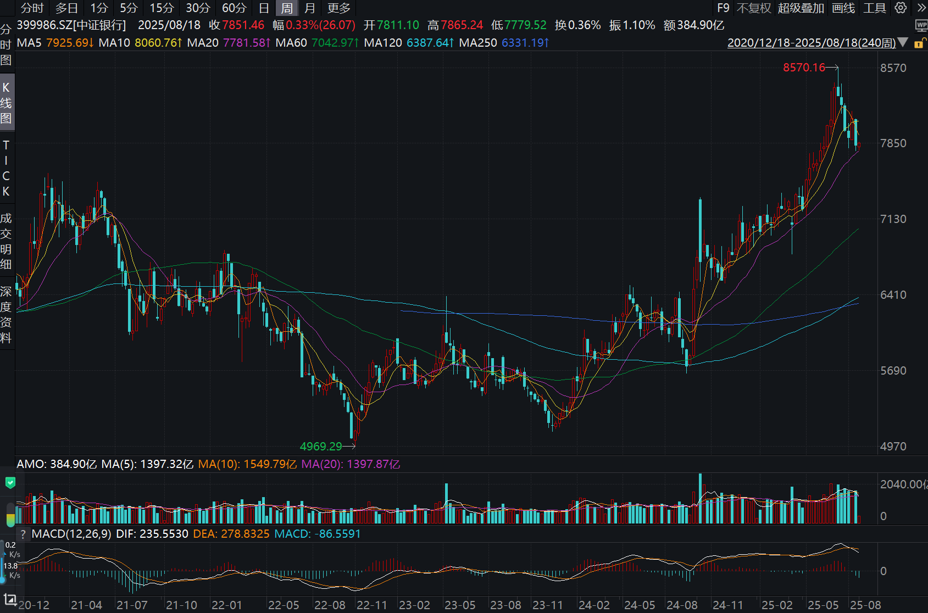
Task: Open the chart settings gear
Action: (901, 8)
